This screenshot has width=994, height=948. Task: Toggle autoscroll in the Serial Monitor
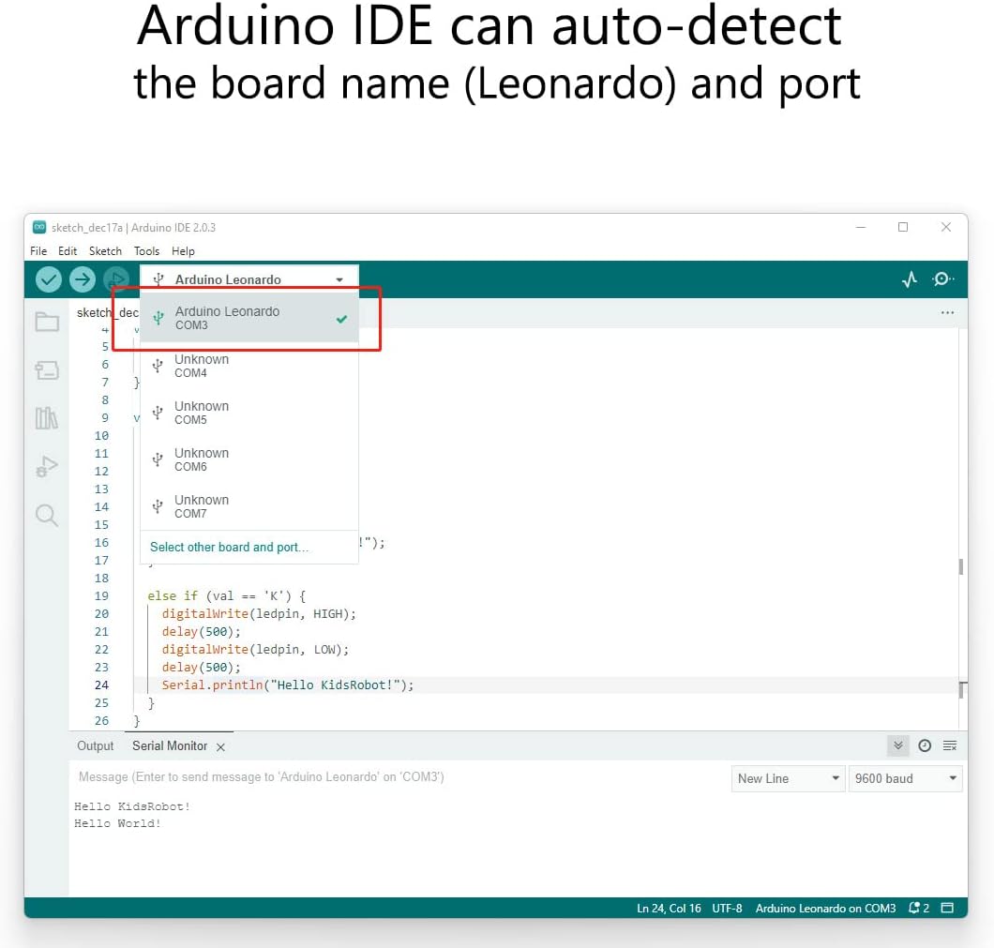tap(897, 745)
